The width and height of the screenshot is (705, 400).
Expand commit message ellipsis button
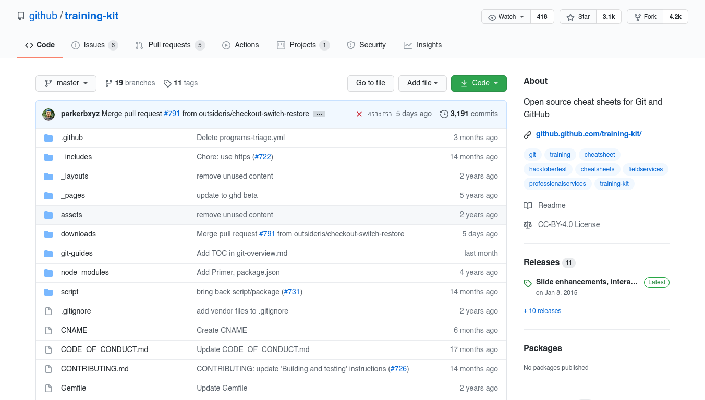pyautogui.click(x=319, y=114)
